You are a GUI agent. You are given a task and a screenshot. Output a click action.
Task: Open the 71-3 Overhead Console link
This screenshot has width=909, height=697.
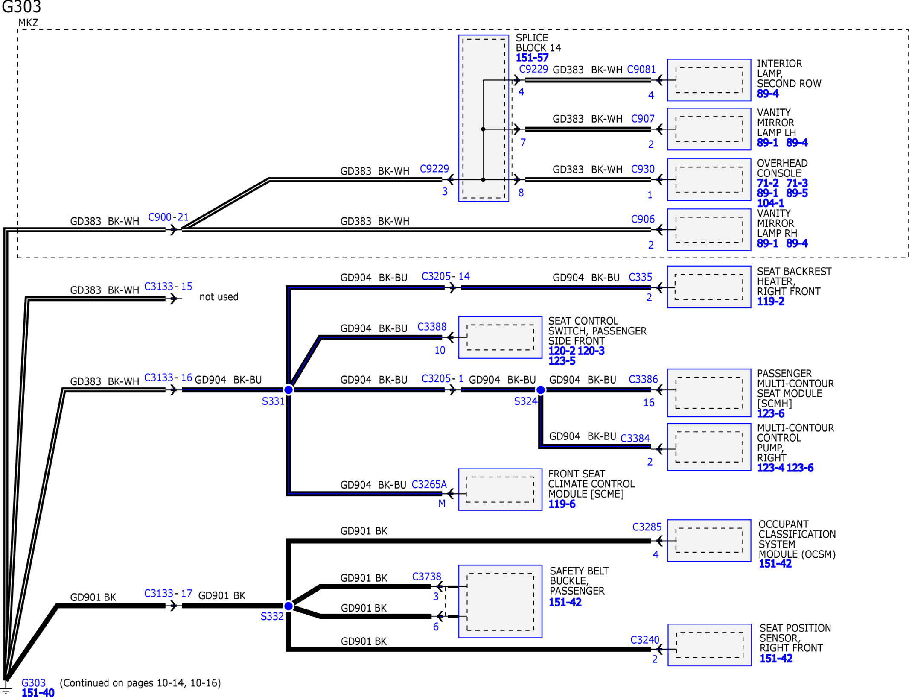pyautogui.click(x=797, y=183)
